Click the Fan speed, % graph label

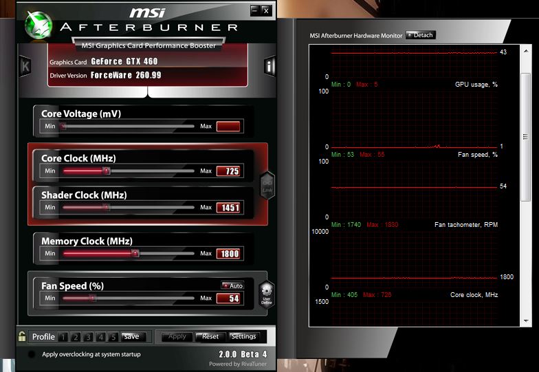(x=477, y=155)
